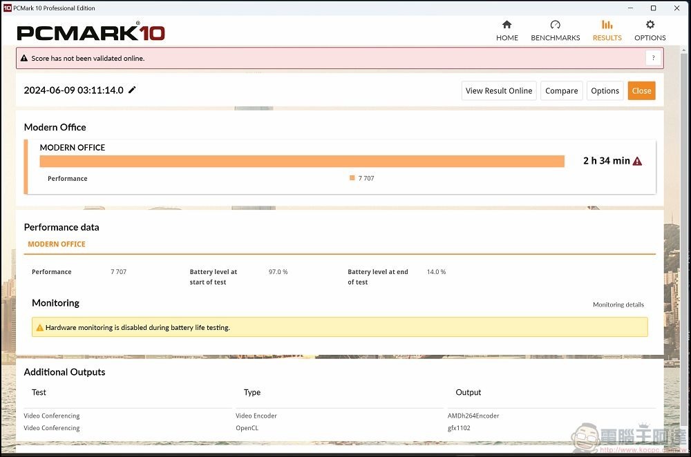Image resolution: width=691 pixels, height=457 pixels.
Task: Click the Compare button
Action: coord(561,90)
